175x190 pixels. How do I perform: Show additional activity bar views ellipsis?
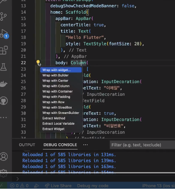(3, 118)
